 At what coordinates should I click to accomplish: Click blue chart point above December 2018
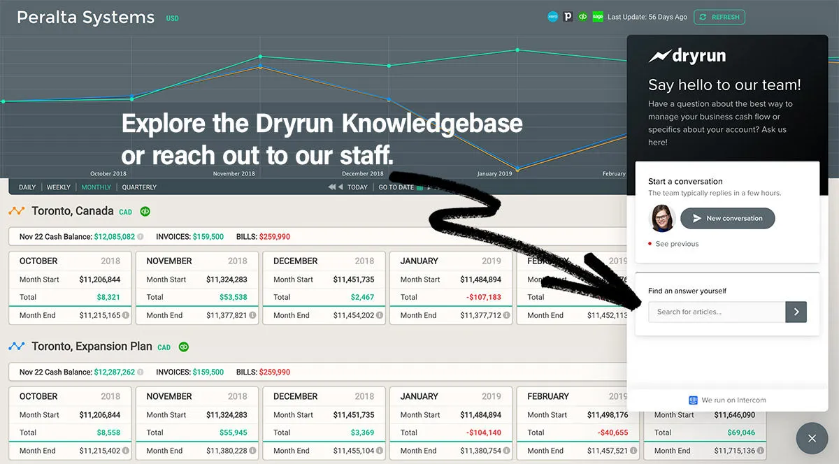[389, 100]
